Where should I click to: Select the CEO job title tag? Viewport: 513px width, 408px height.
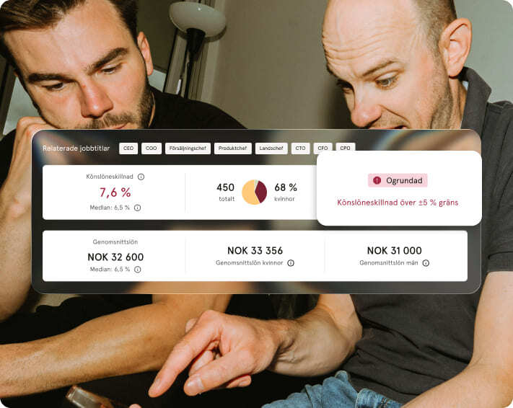coord(128,148)
